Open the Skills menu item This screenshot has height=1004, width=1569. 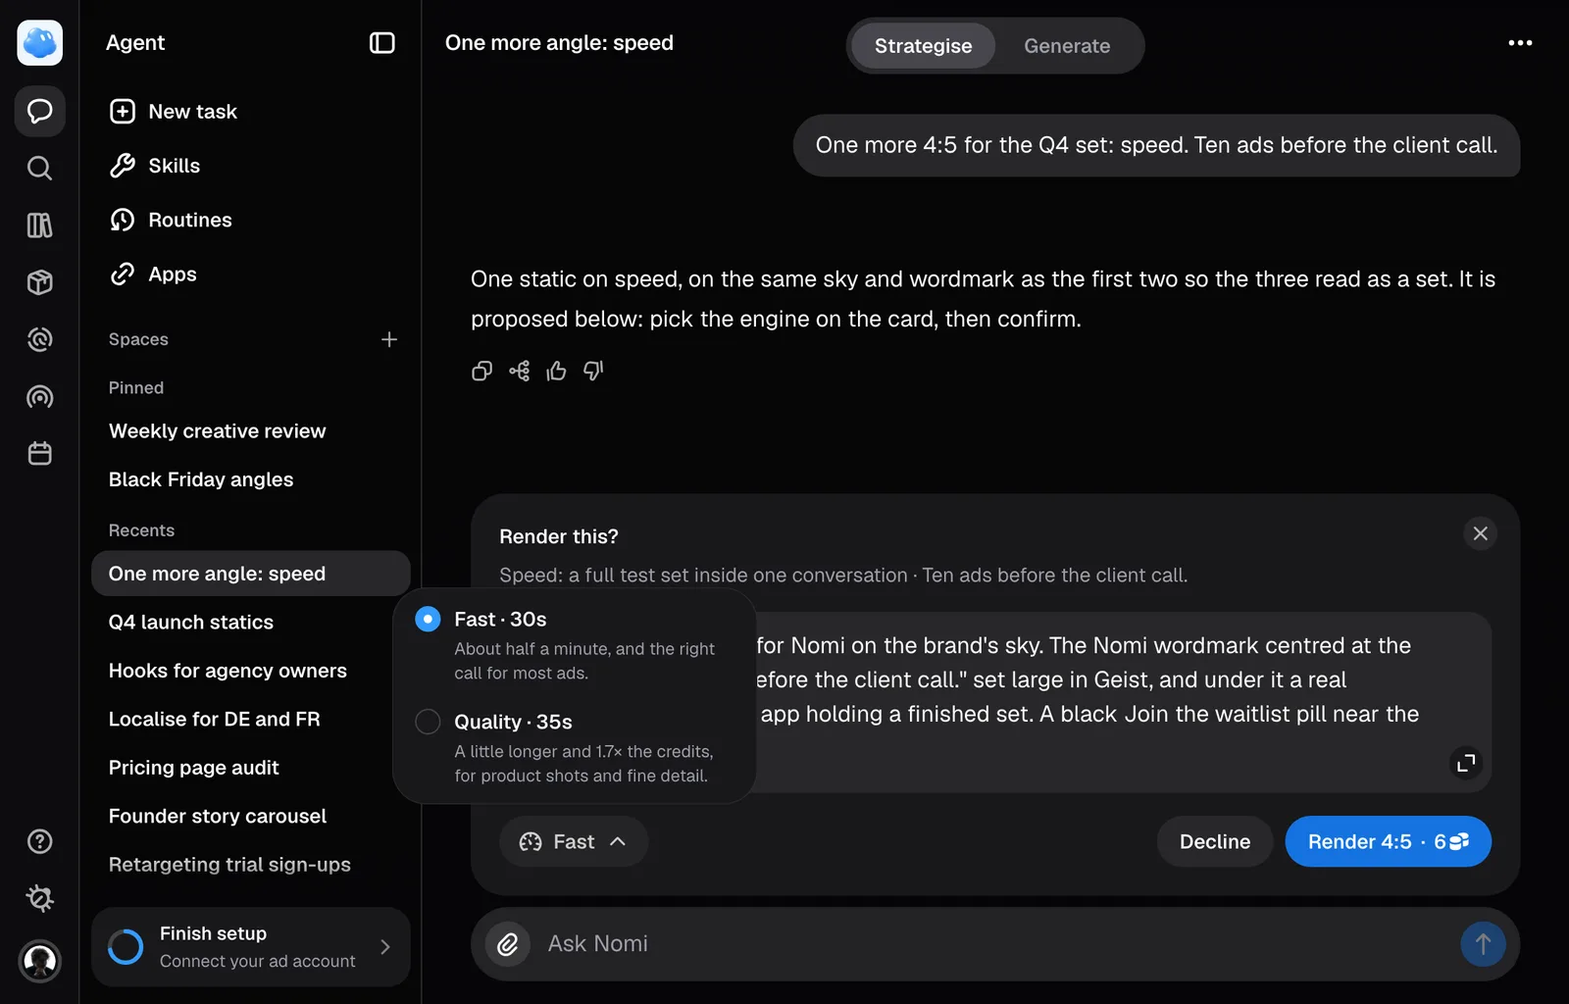tap(155, 166)
